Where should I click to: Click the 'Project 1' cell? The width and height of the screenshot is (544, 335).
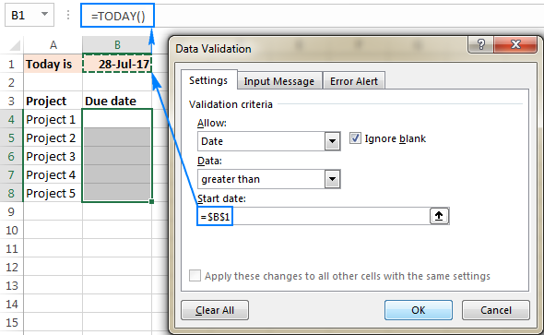[x=53, y=119]
